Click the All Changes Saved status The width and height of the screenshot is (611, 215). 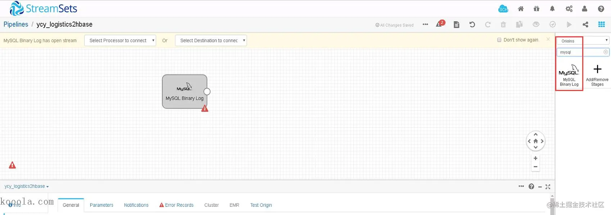click(x=394, y=25)
